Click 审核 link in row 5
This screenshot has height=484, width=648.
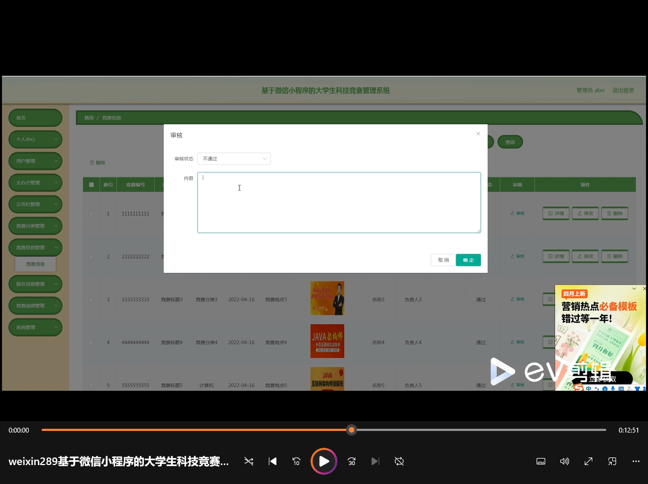518,385
